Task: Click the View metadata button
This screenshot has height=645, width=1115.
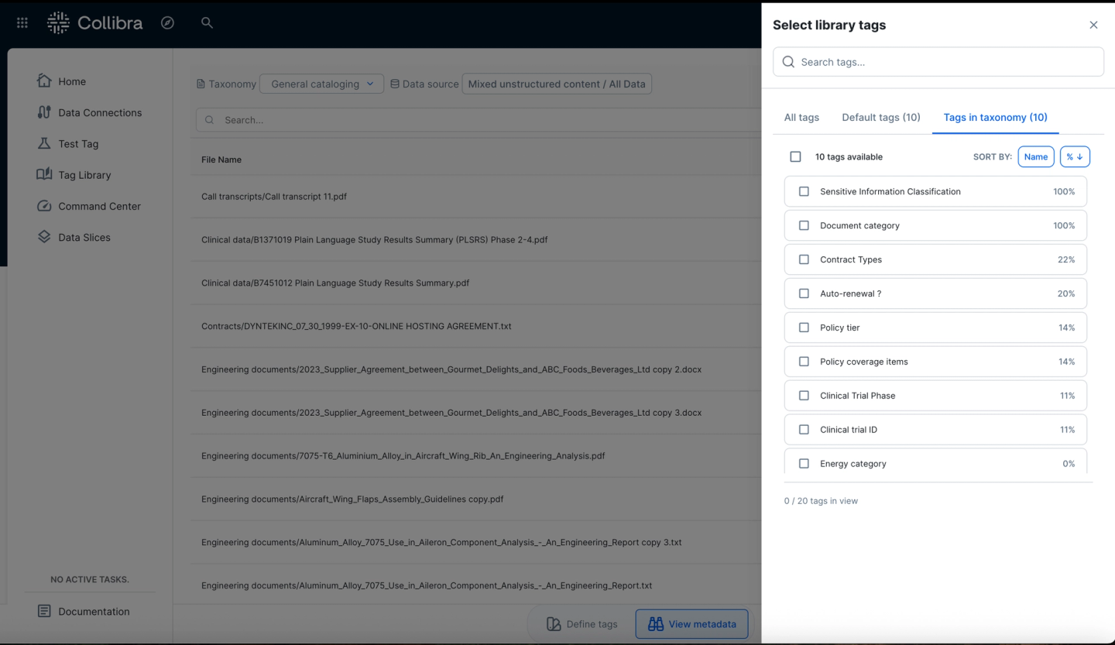Action: (x=691, y=624)
